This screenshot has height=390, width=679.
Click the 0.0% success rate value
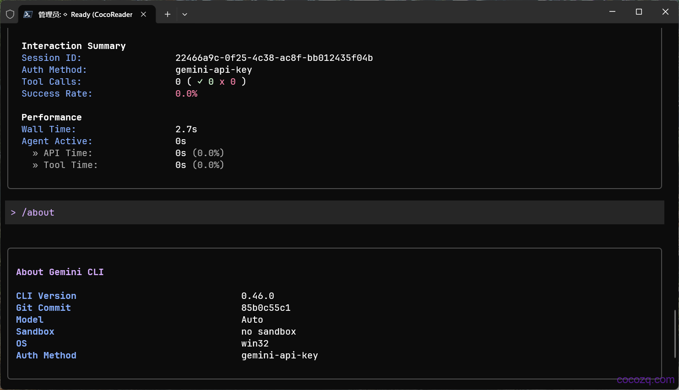click(x=186, y=93)
